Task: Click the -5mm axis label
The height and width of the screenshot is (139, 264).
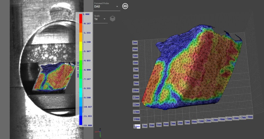Action: [229, 119]
